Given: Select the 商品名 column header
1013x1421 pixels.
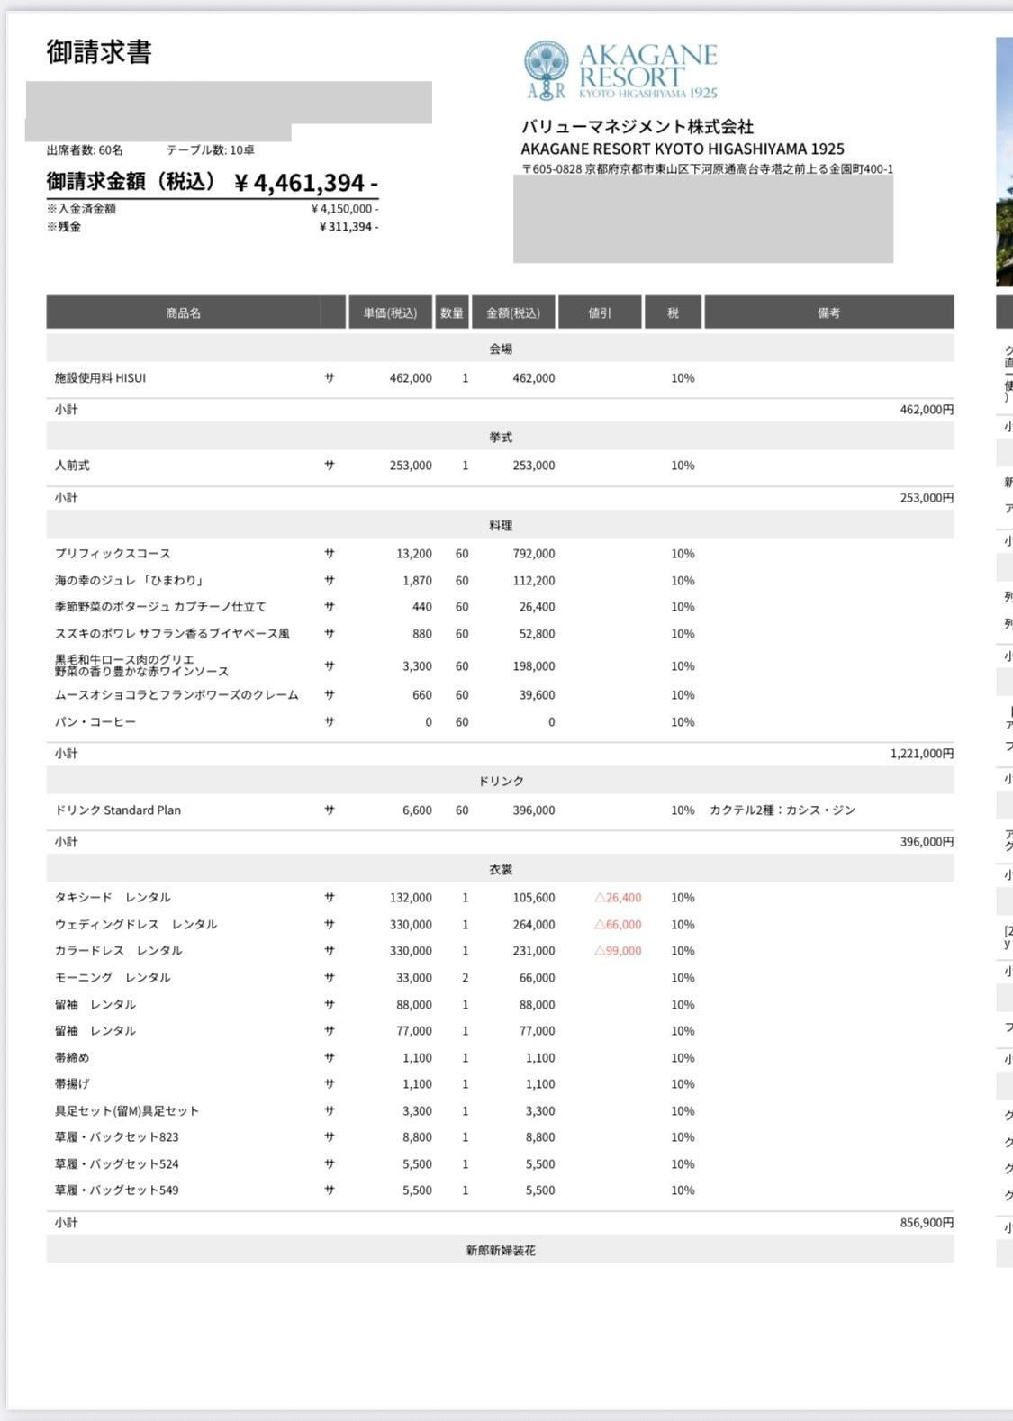Looking at the screenshot, I should pyautogui.click(x=183, y=312).
